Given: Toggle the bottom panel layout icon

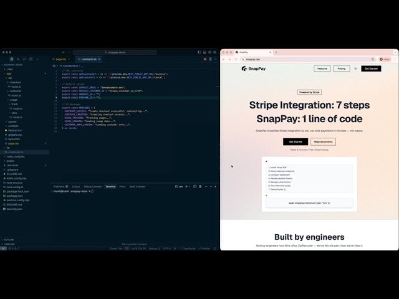Looking at the screenshot, I should tap(204, 52).
